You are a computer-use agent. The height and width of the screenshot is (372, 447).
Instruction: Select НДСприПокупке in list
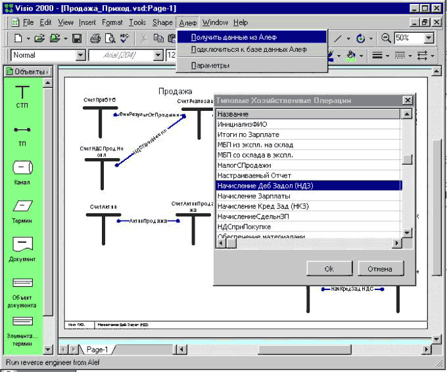tap(308, 226)
